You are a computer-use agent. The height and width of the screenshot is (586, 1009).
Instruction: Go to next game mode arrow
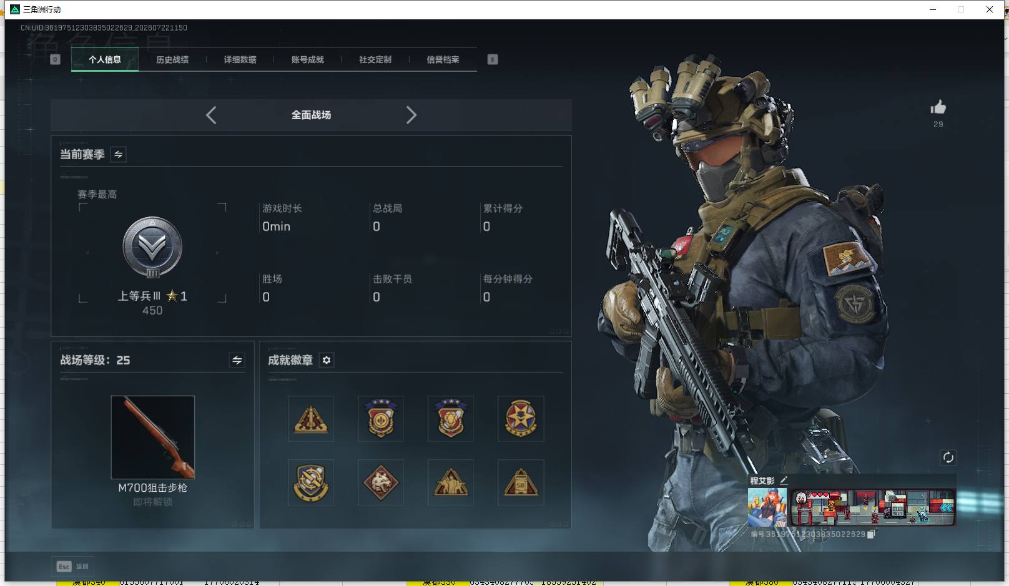click(411, 115)
